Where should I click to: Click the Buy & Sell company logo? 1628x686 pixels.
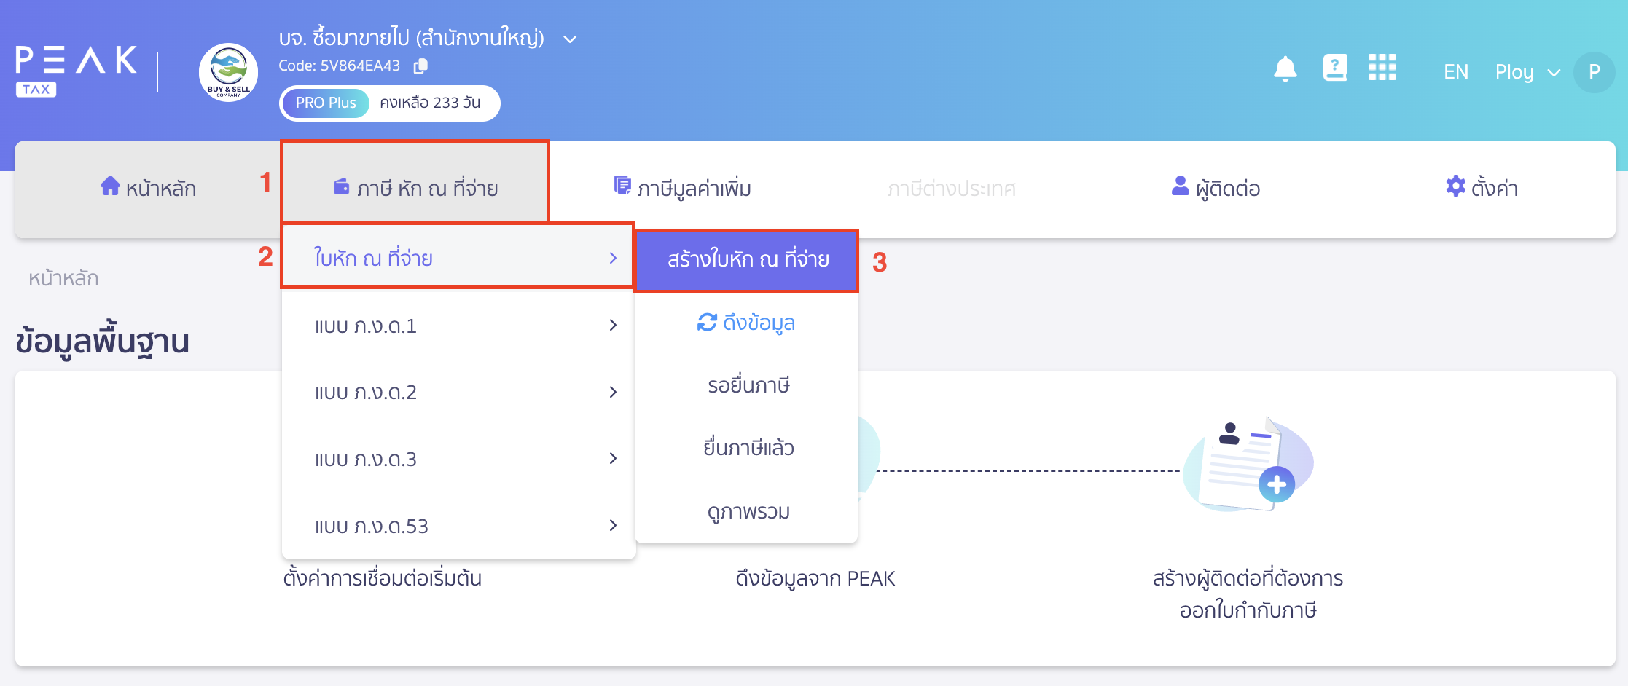pos(228,73)
